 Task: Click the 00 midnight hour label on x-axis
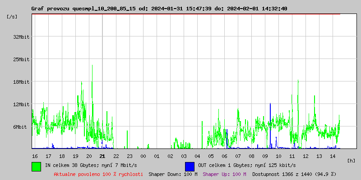pos(143,156)
